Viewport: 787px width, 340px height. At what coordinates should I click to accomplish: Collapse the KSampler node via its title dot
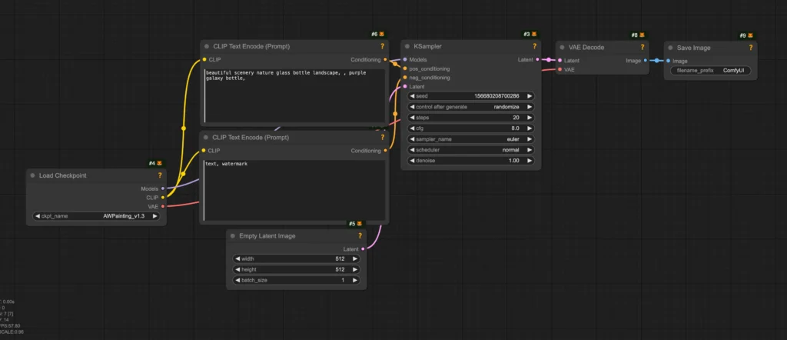(407, 46)
